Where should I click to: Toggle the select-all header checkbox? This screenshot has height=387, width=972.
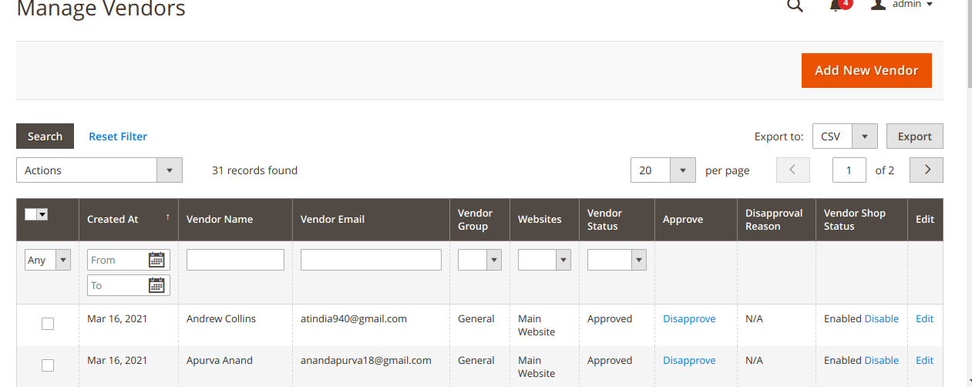pyautogui.click(x=31, y=215)
